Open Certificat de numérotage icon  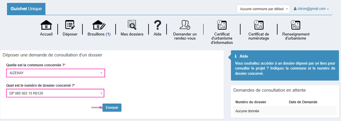(258, 25)
